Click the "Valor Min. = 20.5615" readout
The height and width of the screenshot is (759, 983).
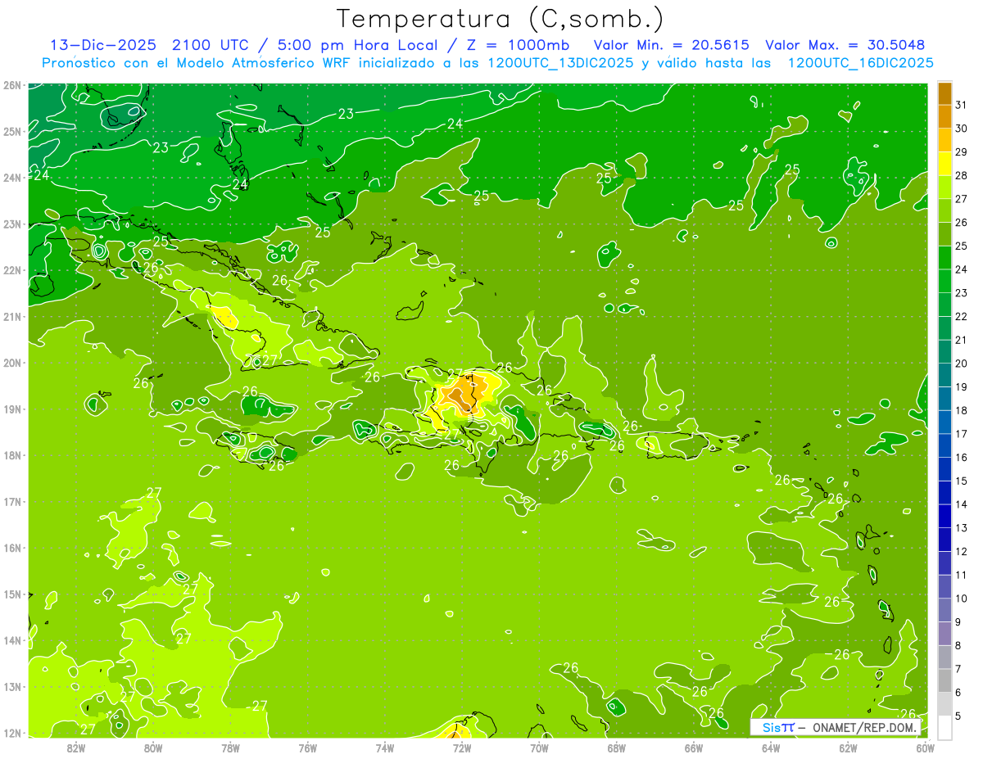click(672, 45)
